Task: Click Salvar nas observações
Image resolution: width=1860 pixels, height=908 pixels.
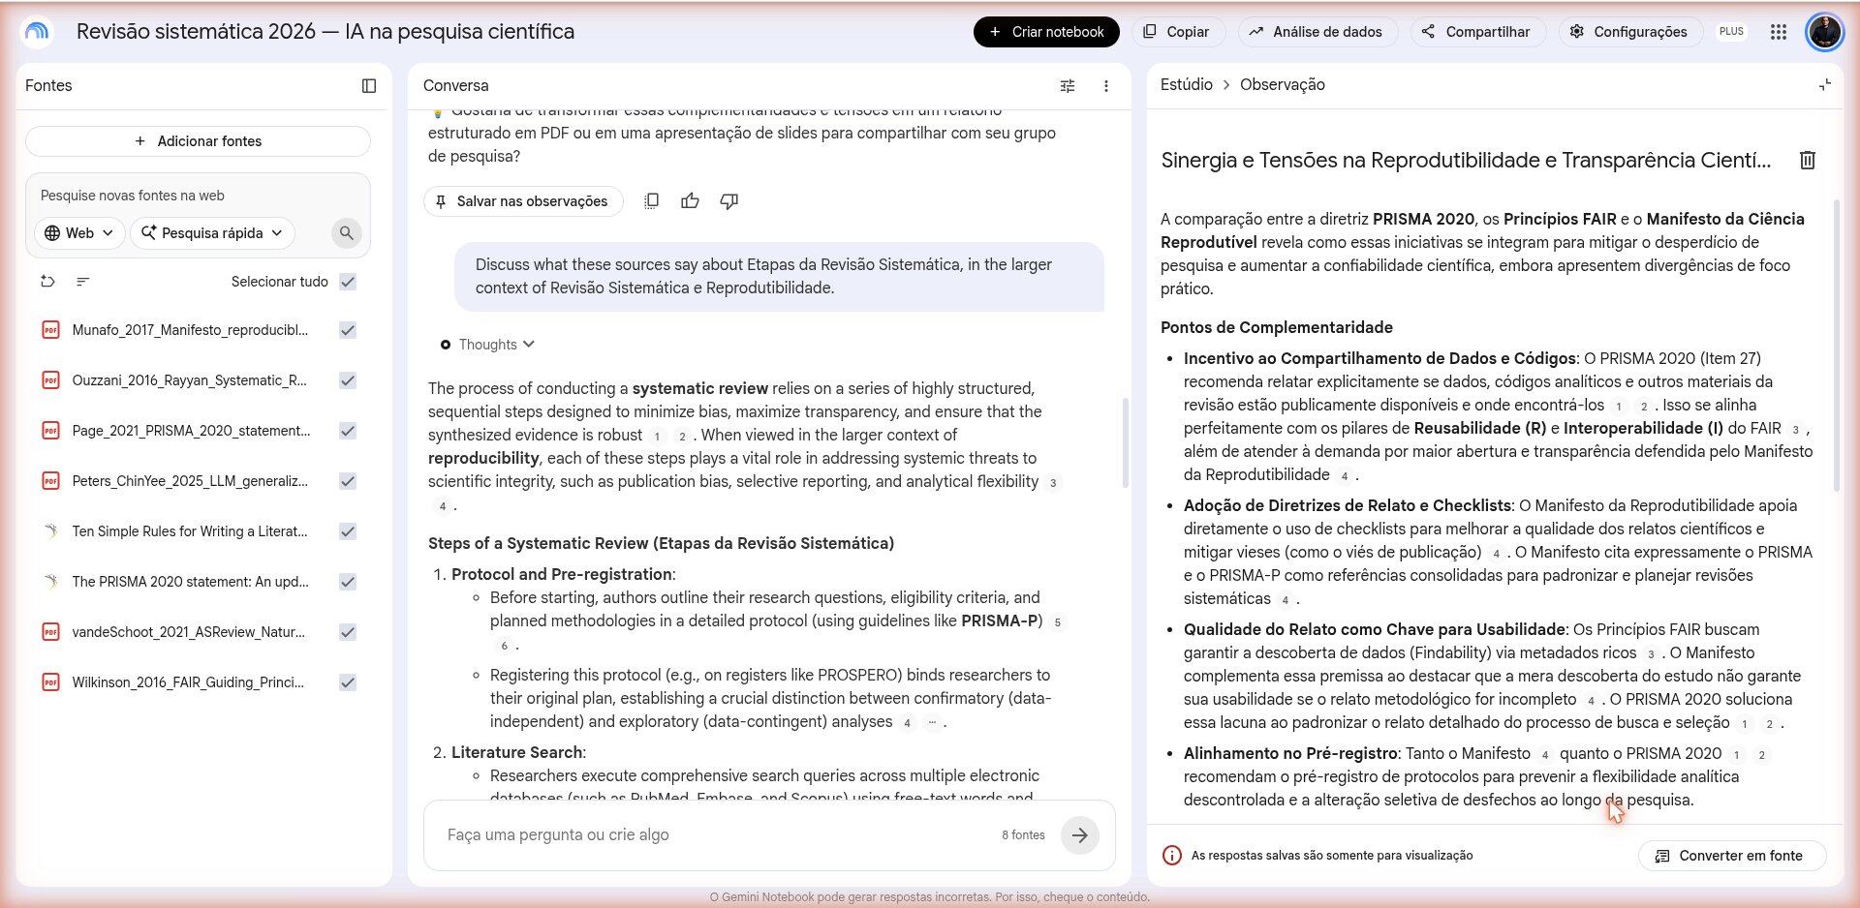Action: [522, 201]
